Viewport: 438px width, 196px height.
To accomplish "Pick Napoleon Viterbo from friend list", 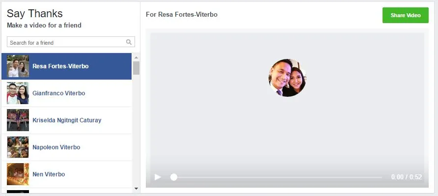I will click(x=66, y=147).
